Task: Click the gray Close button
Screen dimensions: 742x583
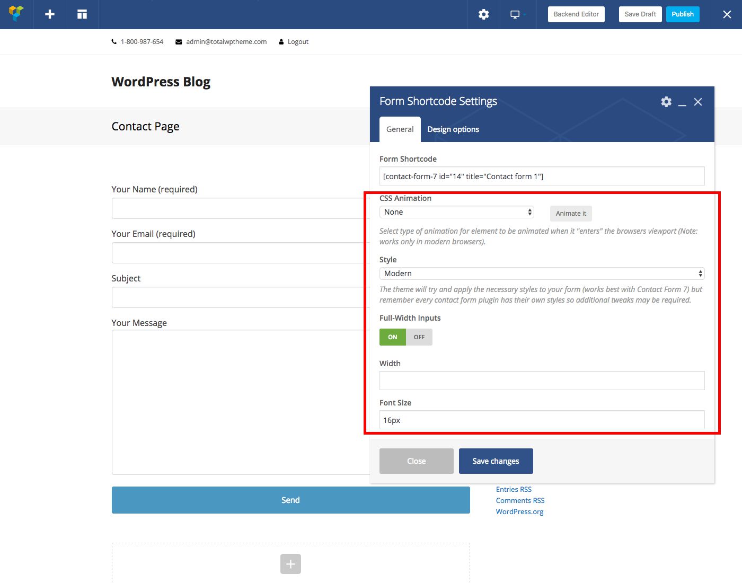Action: 417,461
